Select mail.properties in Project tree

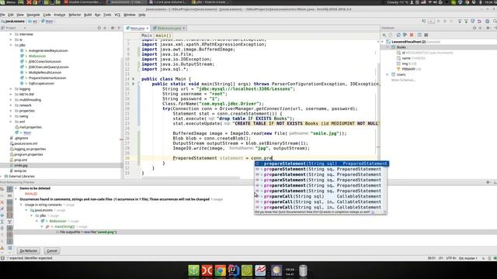pyautogui.click(x=30, y=127)
